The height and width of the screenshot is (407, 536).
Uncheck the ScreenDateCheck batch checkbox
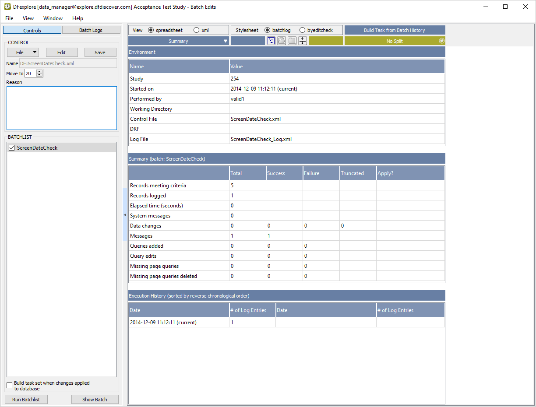tap(12, 148)
